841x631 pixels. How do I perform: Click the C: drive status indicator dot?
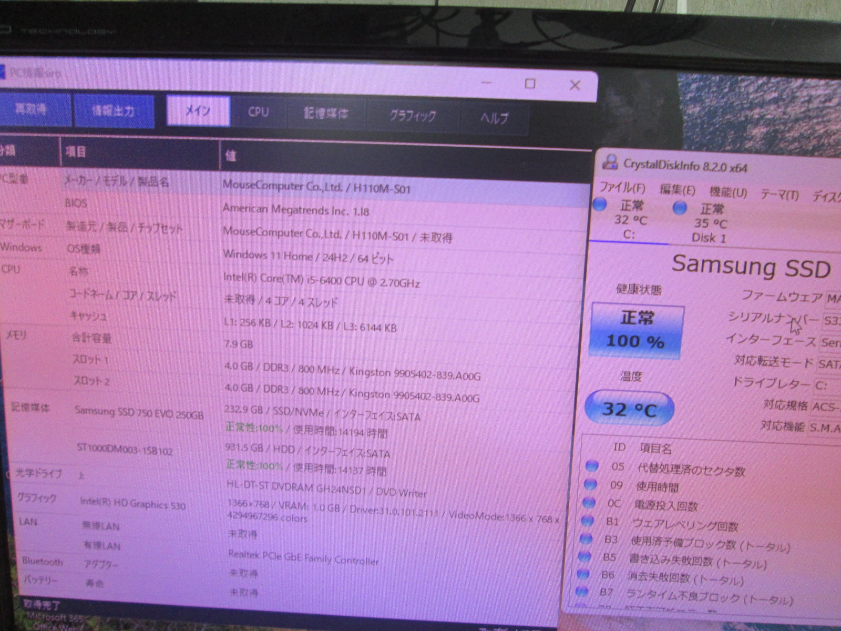[600, 205]
